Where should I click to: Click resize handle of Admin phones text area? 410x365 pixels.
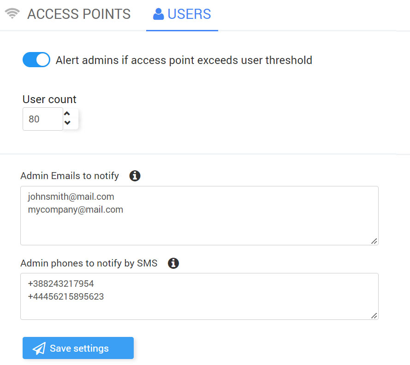pos(374,315)
